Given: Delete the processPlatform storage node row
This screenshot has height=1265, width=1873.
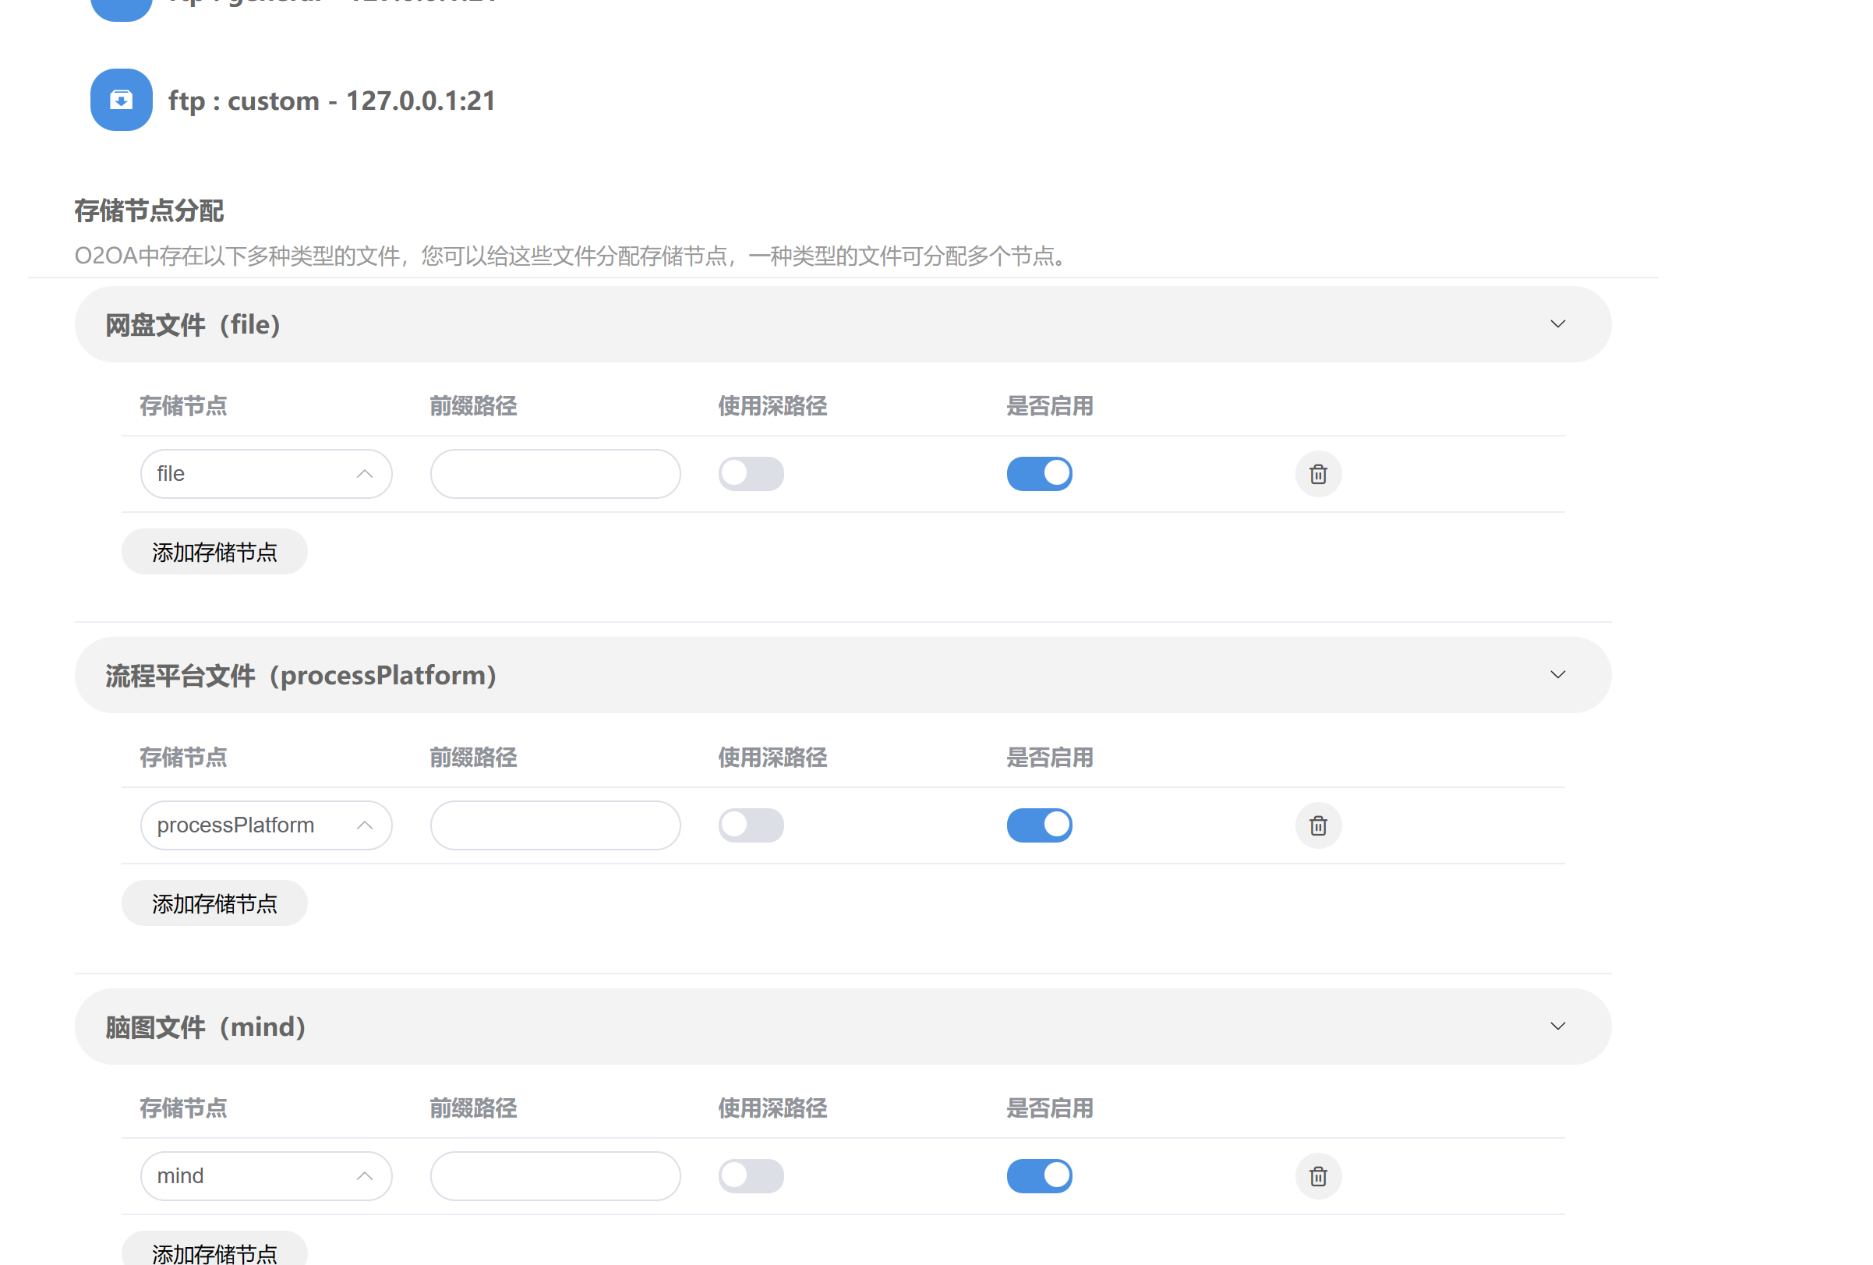Looking at the screenshot, I should pos(1318,825).
